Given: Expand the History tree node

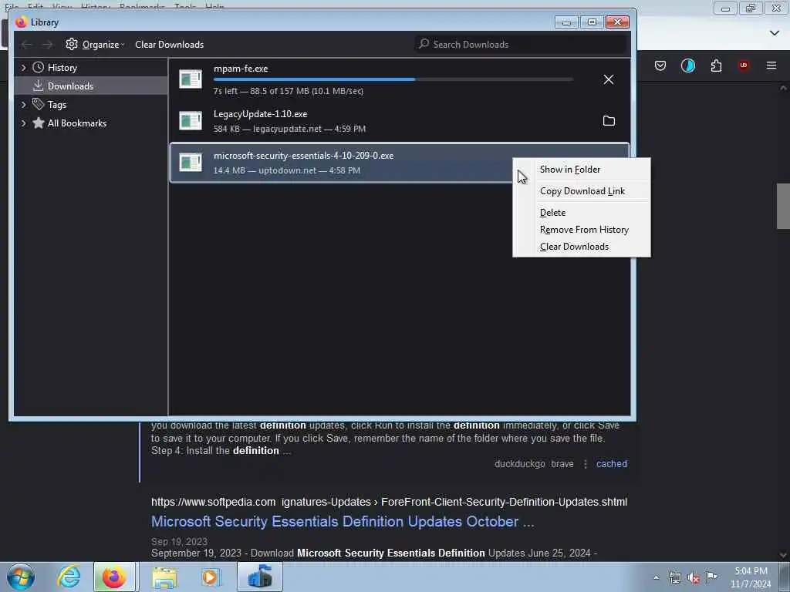Looking at the screenshot, I should pos(23,68).
